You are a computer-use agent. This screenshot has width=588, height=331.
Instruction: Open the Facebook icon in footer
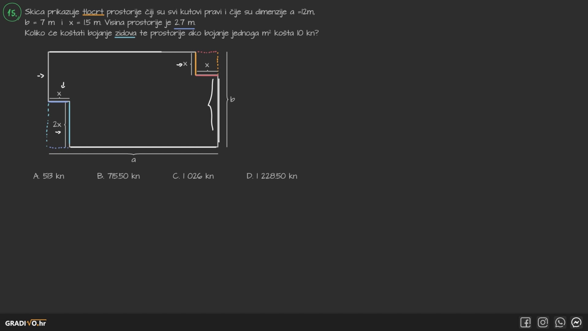(x=526, y=322)
